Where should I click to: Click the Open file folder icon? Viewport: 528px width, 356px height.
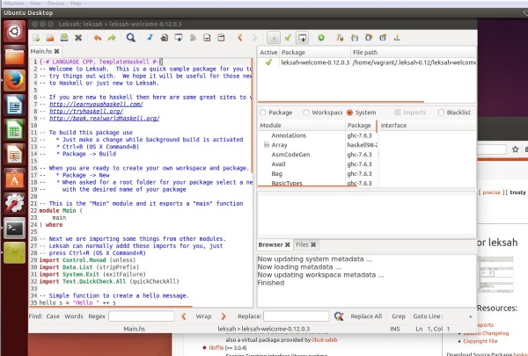50,38
